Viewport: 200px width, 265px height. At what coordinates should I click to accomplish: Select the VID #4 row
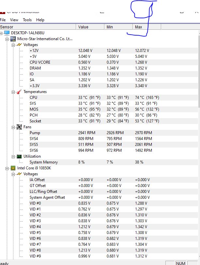click(x=114, y=227)
